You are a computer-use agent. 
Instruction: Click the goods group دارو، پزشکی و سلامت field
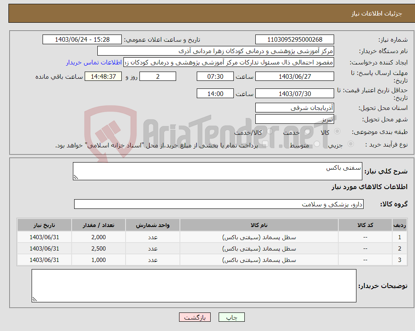click(219, 204)
